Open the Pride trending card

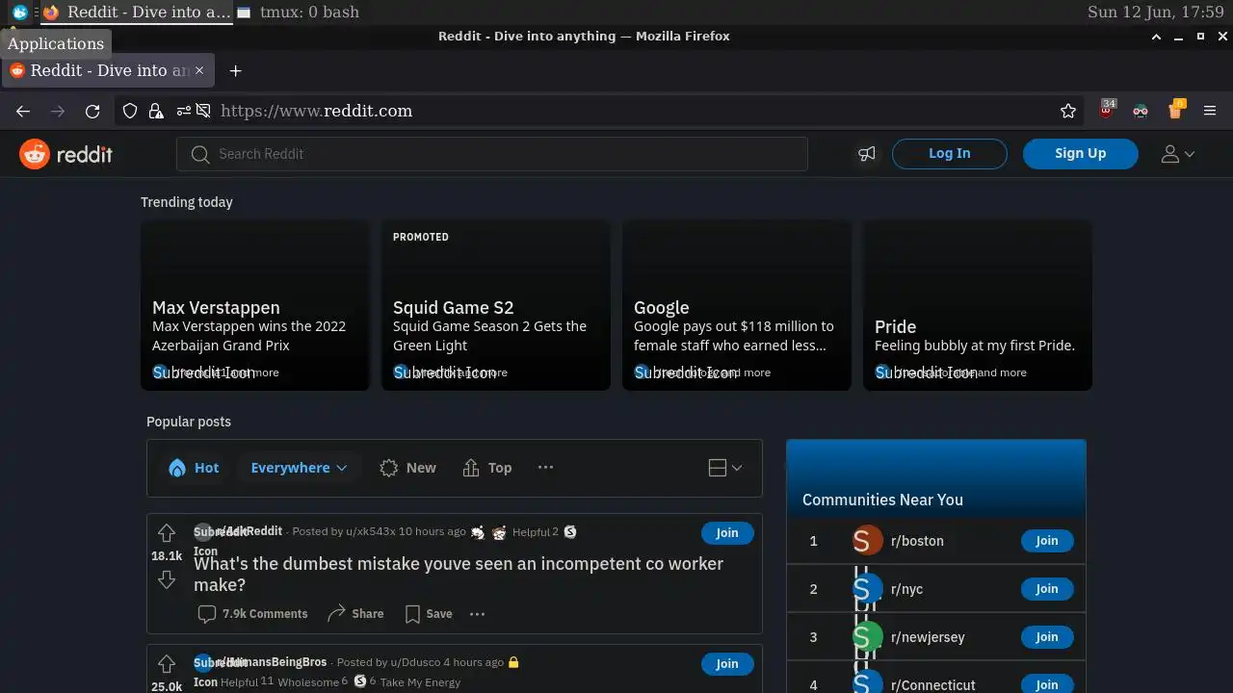click(978, 305)
